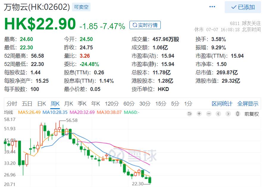Move chart right with the right chevron
The width and height of the screenshot is (267, 187).
pyautogui.click(x=228, y=114)
